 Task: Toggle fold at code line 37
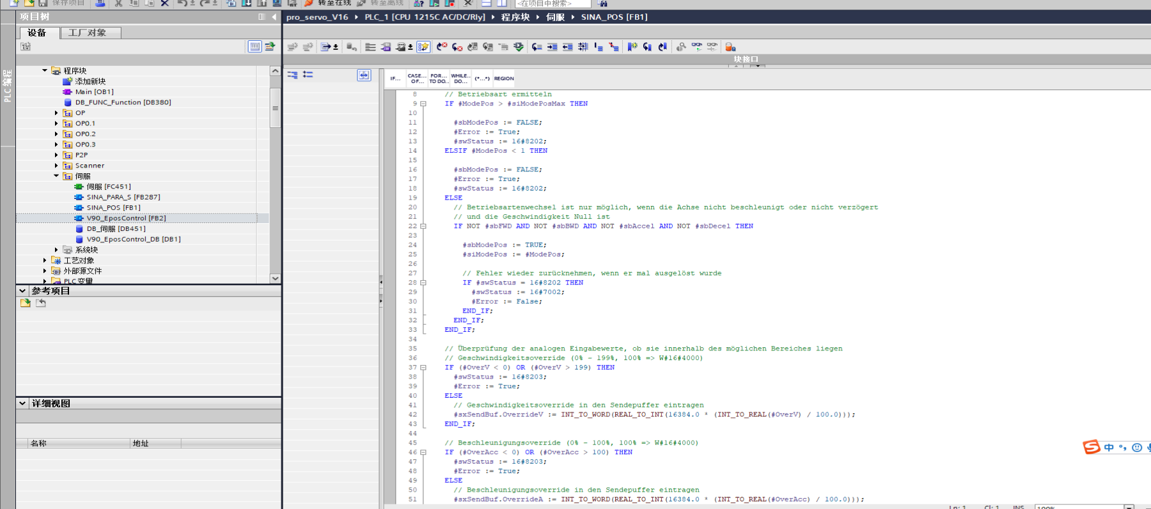coord(423,368)
